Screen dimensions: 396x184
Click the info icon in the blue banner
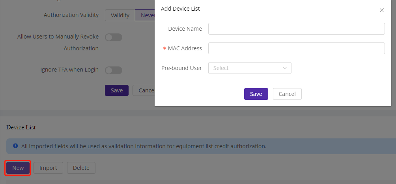[x=15, y=146]
